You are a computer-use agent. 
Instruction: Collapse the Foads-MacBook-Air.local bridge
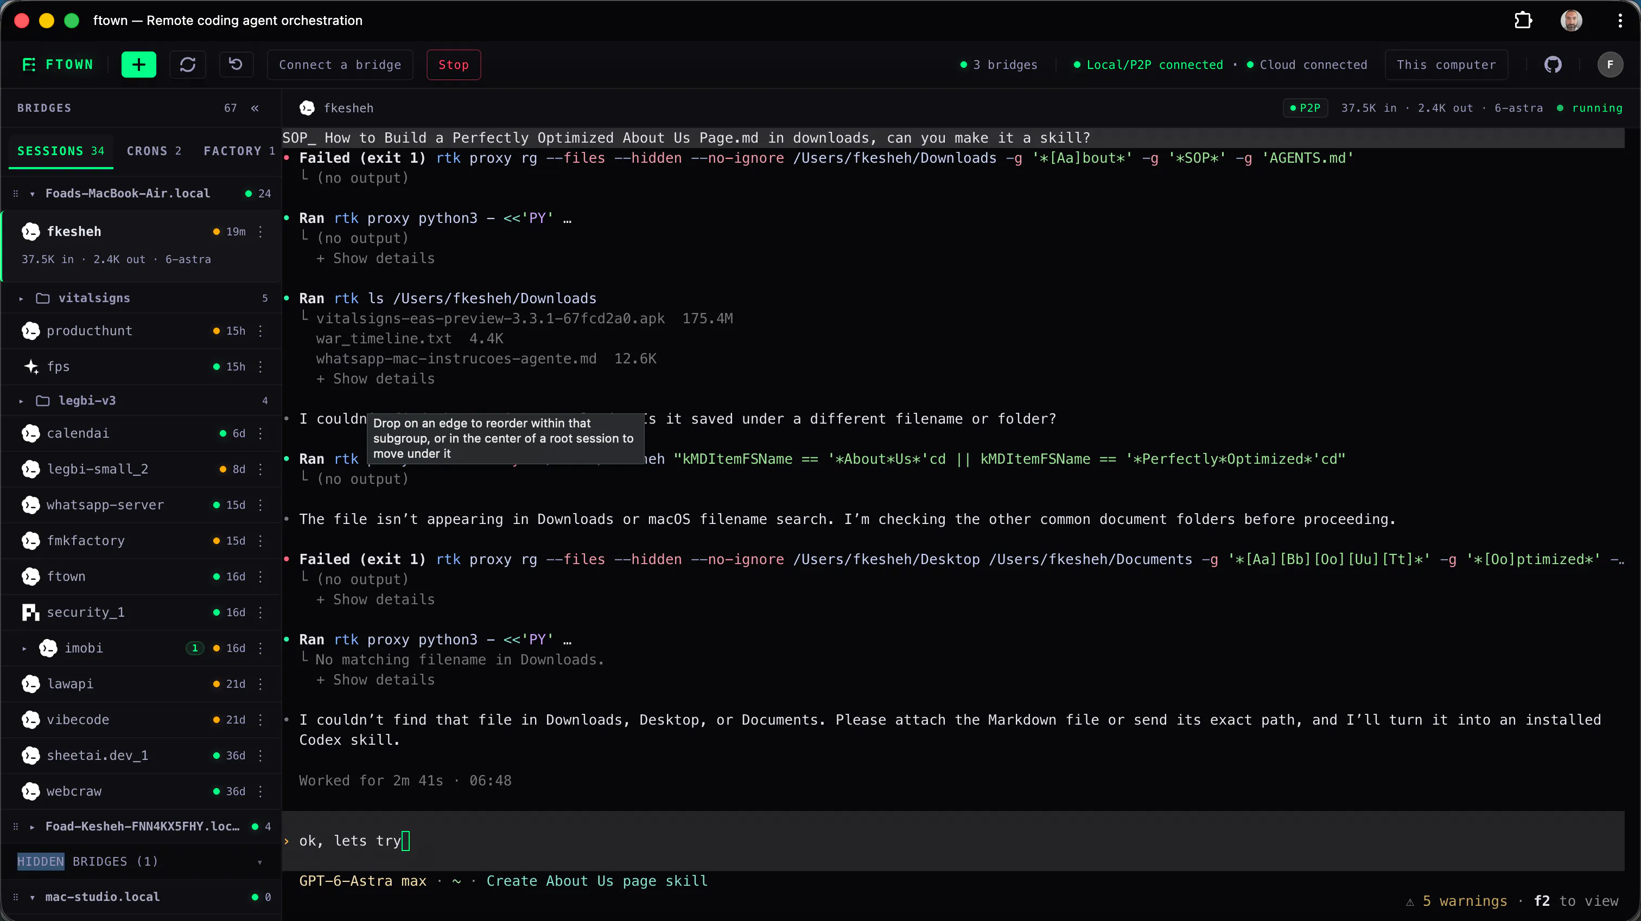coord(32,194)
